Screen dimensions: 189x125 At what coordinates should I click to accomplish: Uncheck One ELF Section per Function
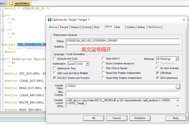click(x=55, y=78)
